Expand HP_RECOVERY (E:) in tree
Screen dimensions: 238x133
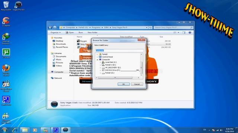click(x=100, y=68)
